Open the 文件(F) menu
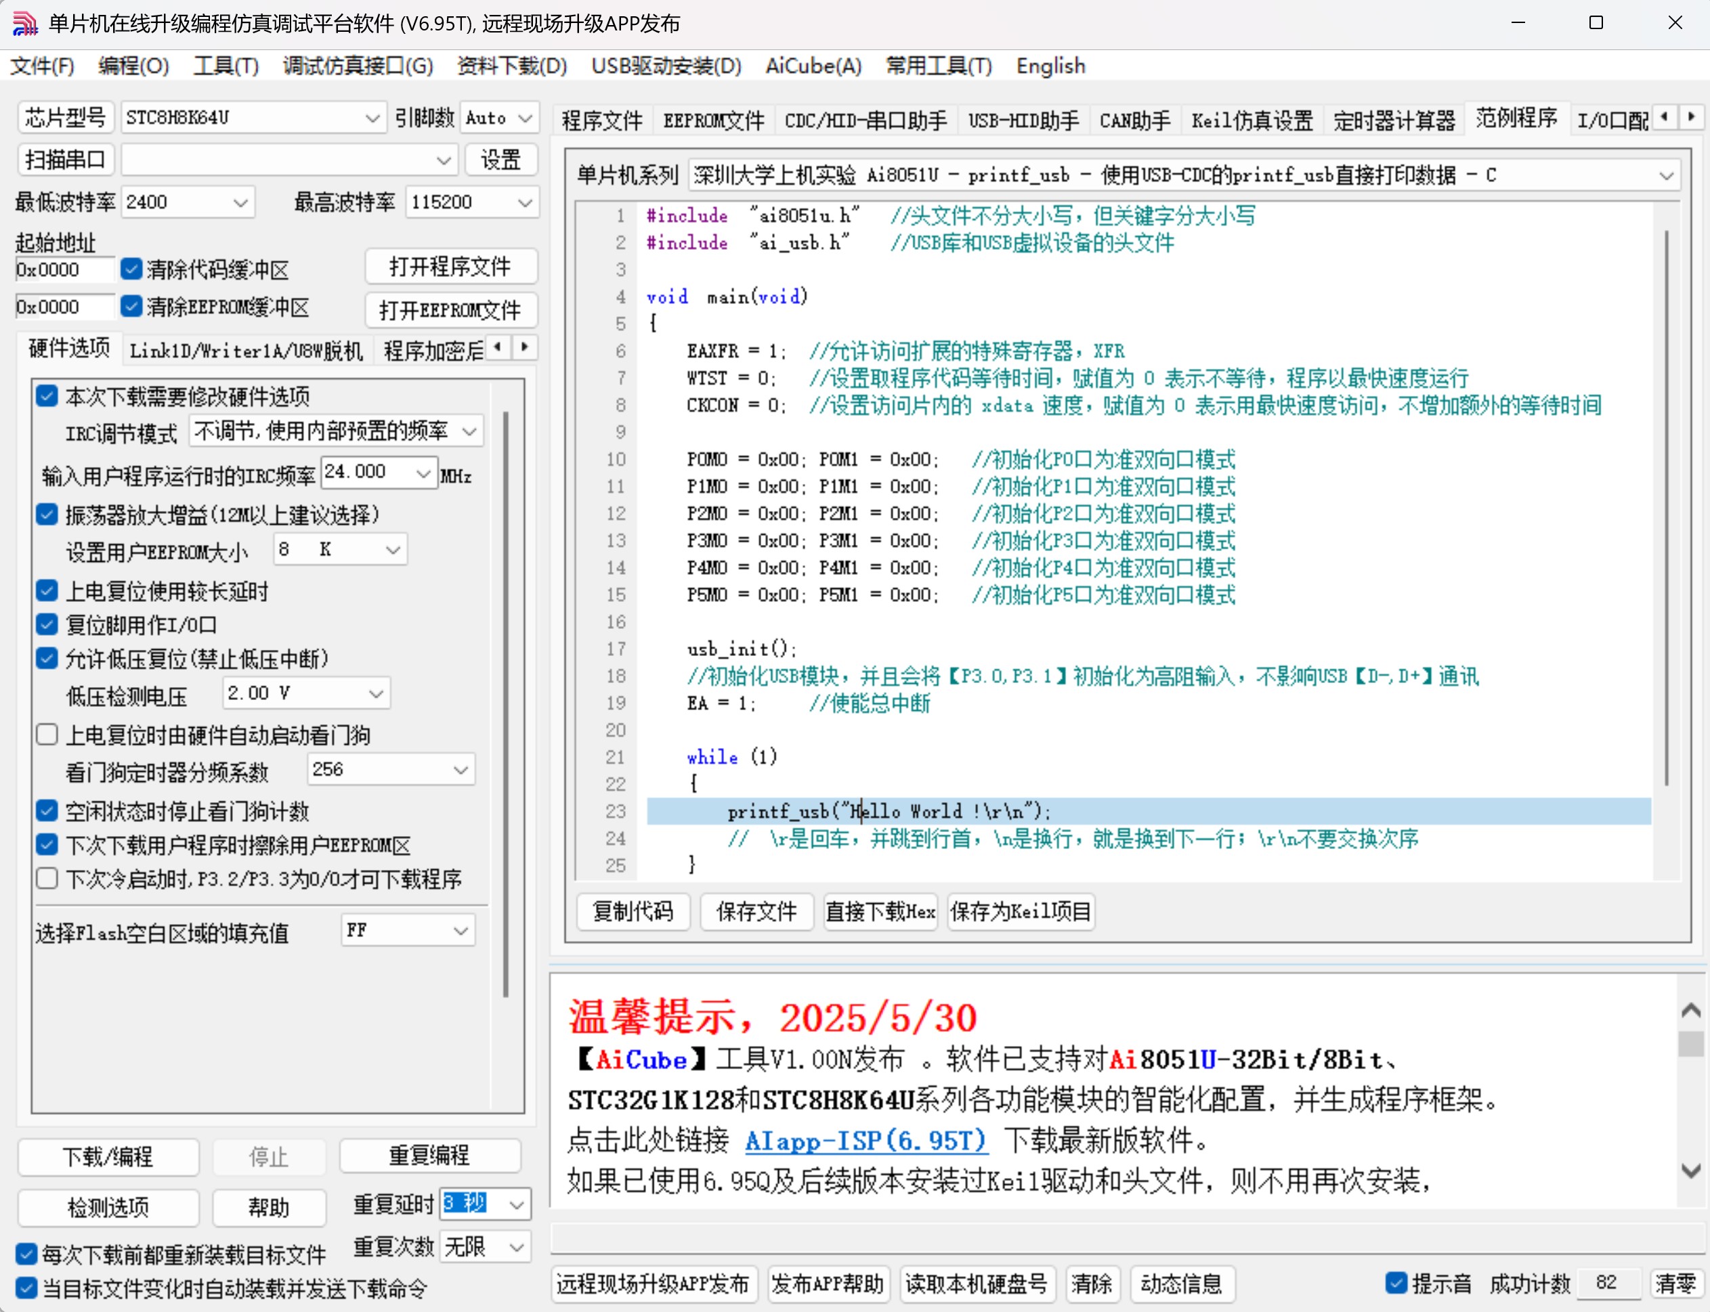This screenshot has height=1312, width=1710. (x=42, y=66)
